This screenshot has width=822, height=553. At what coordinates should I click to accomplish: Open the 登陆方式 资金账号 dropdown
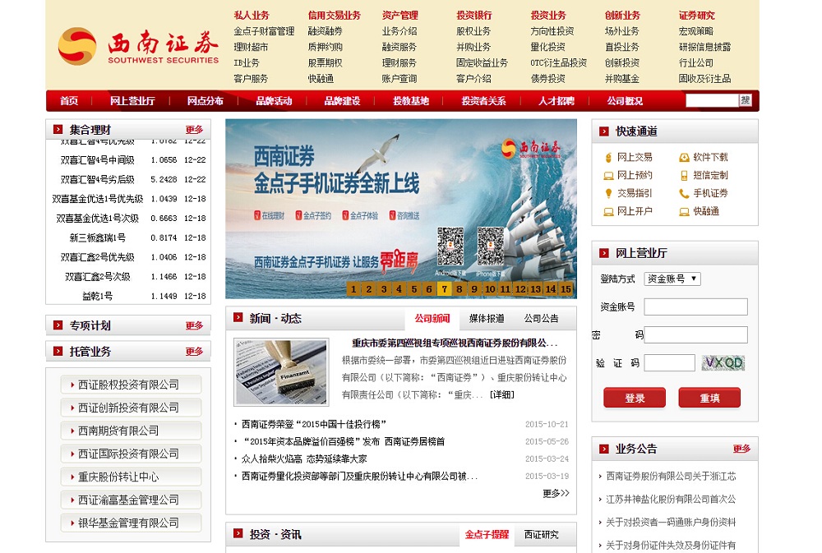[672, 279]
